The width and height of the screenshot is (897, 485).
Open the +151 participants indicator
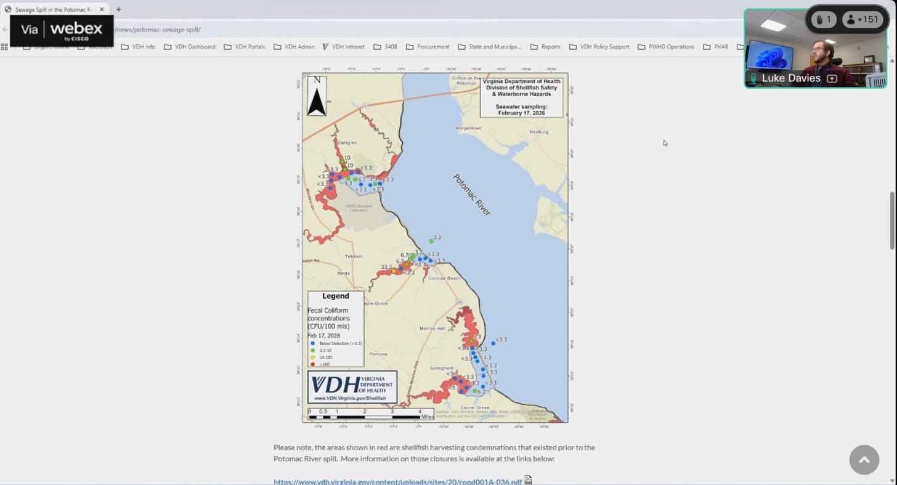[x=862, y=20]
